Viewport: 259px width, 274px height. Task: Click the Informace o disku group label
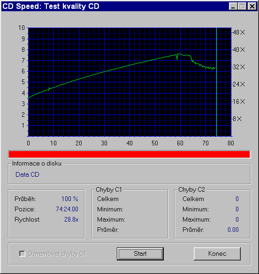[37, 164]
